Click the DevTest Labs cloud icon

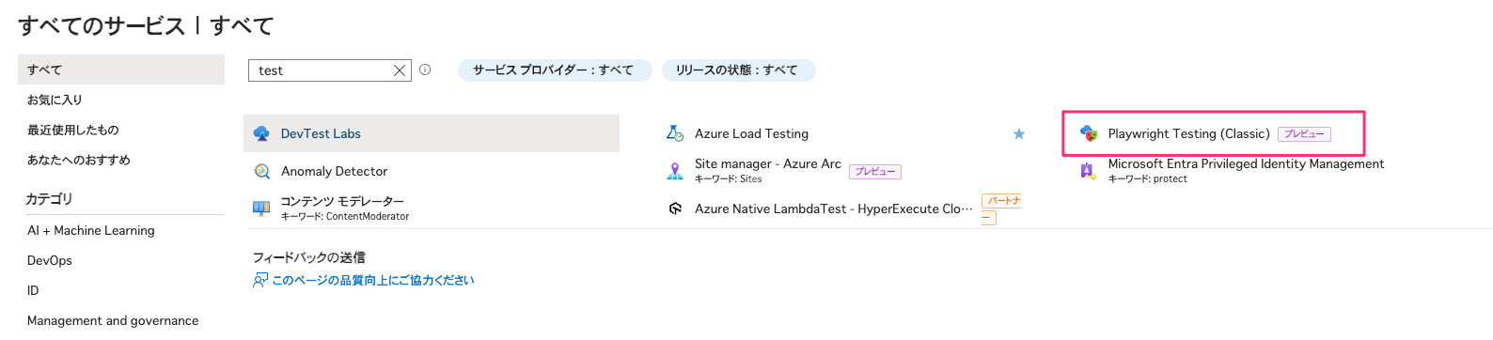(x=261, y=134)
